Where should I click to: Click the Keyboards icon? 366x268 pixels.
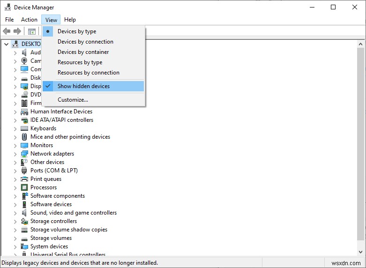(x=24, y=128)
